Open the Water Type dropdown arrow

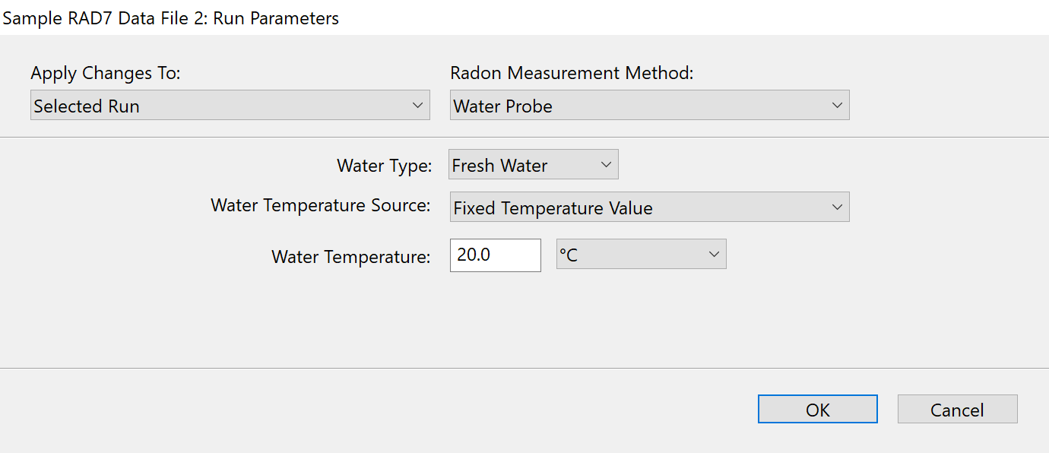[606, 165]
